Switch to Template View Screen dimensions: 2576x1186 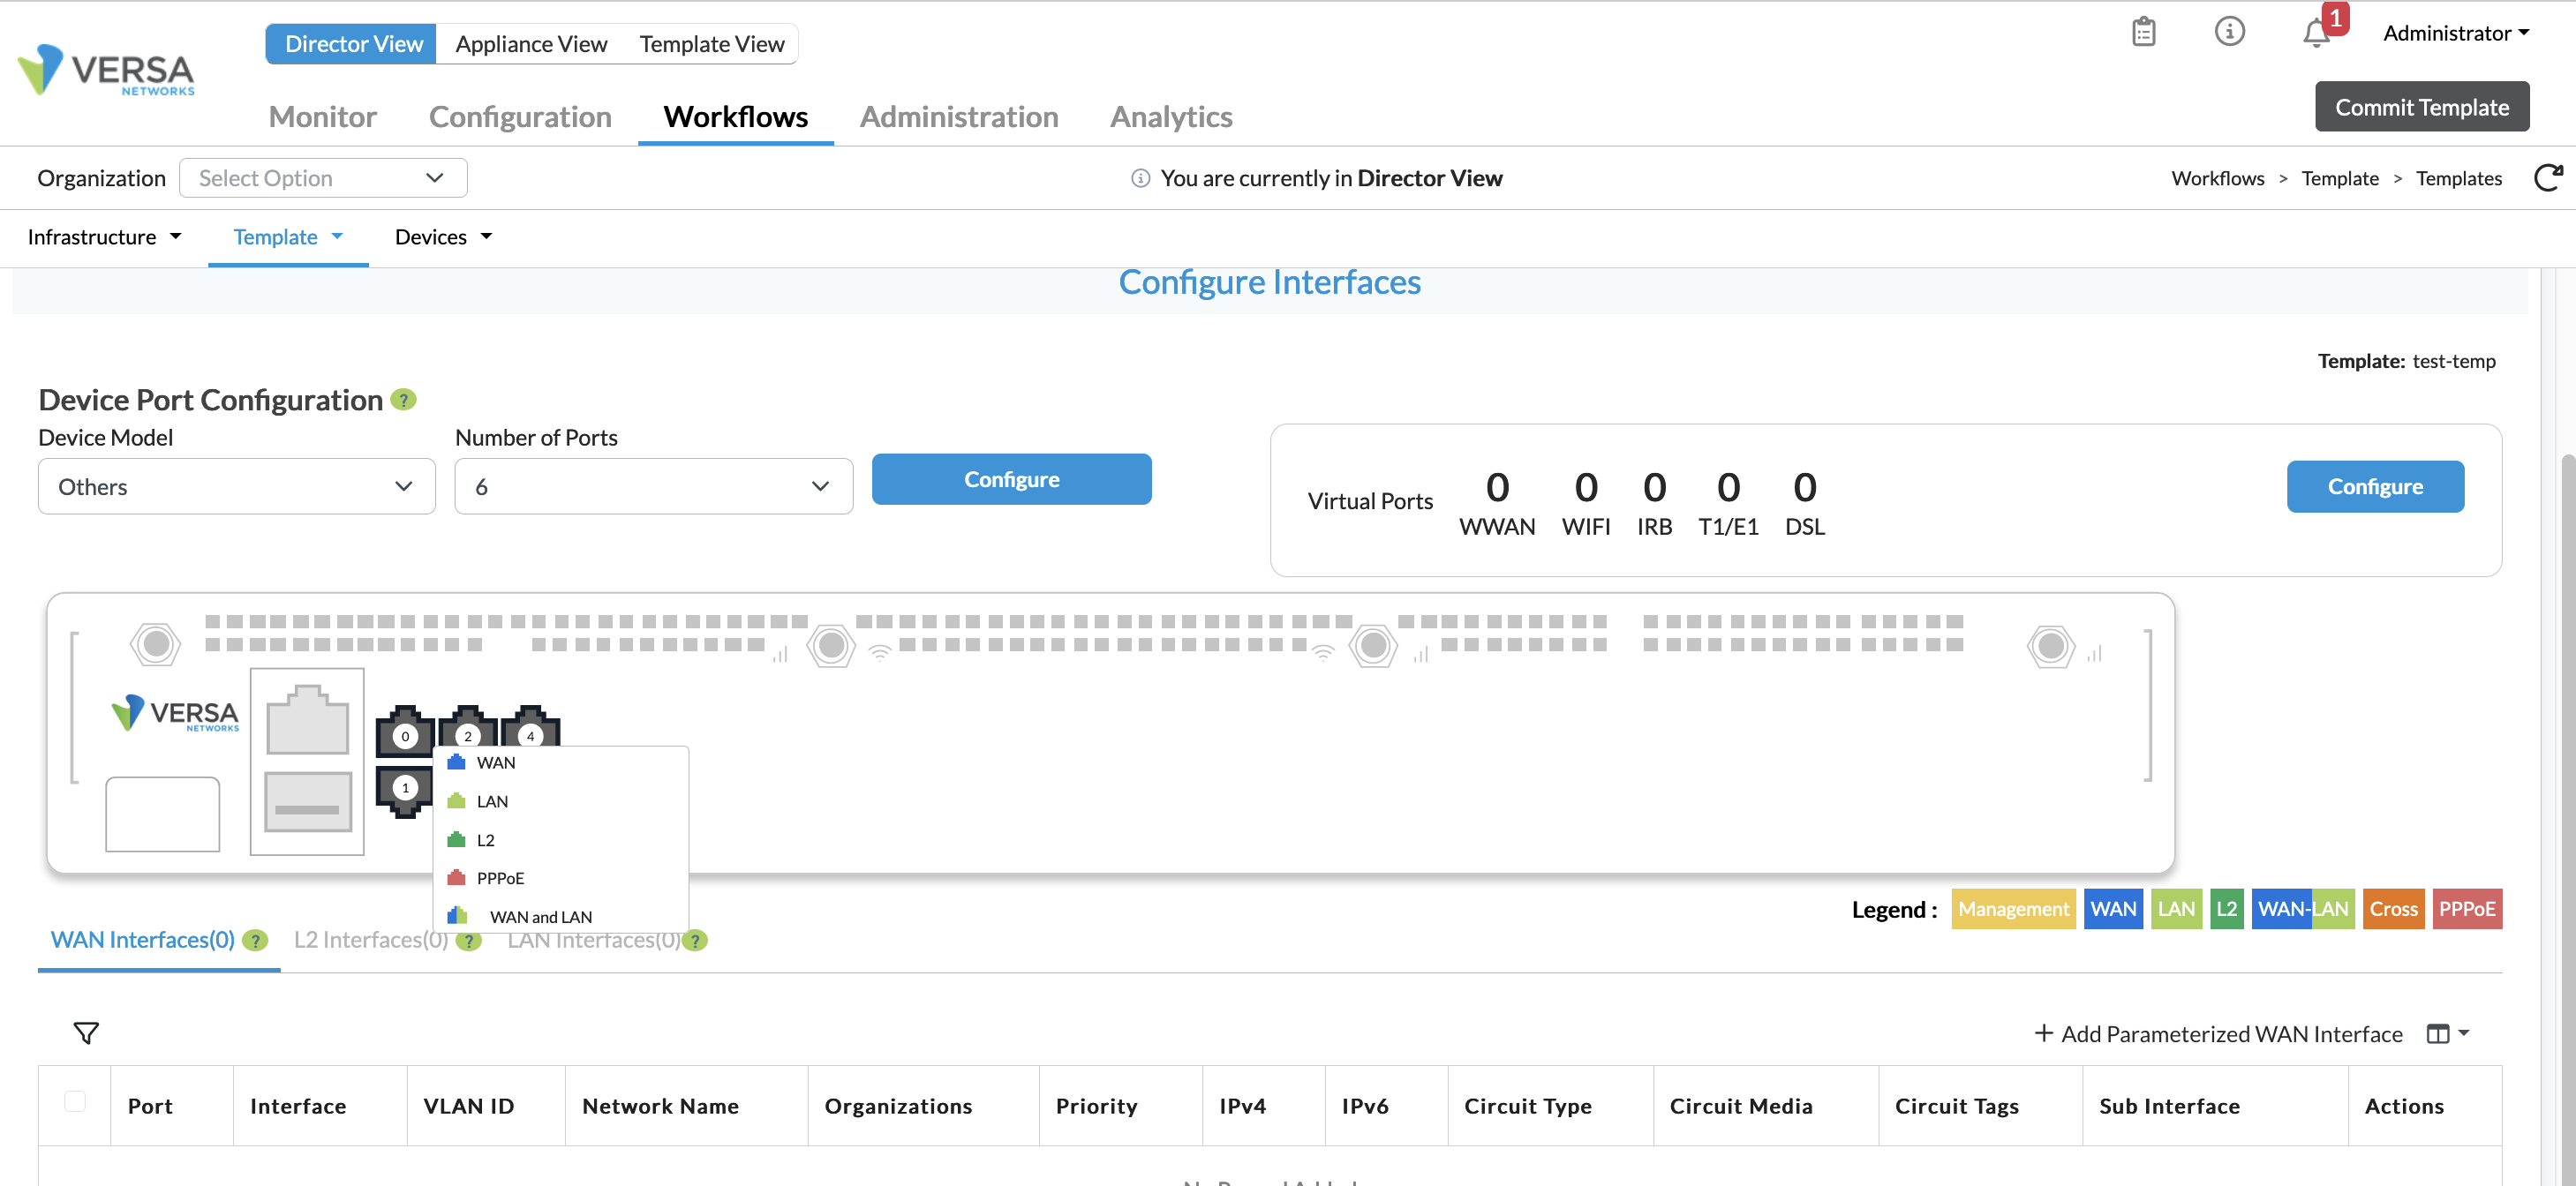coord(712,44)
